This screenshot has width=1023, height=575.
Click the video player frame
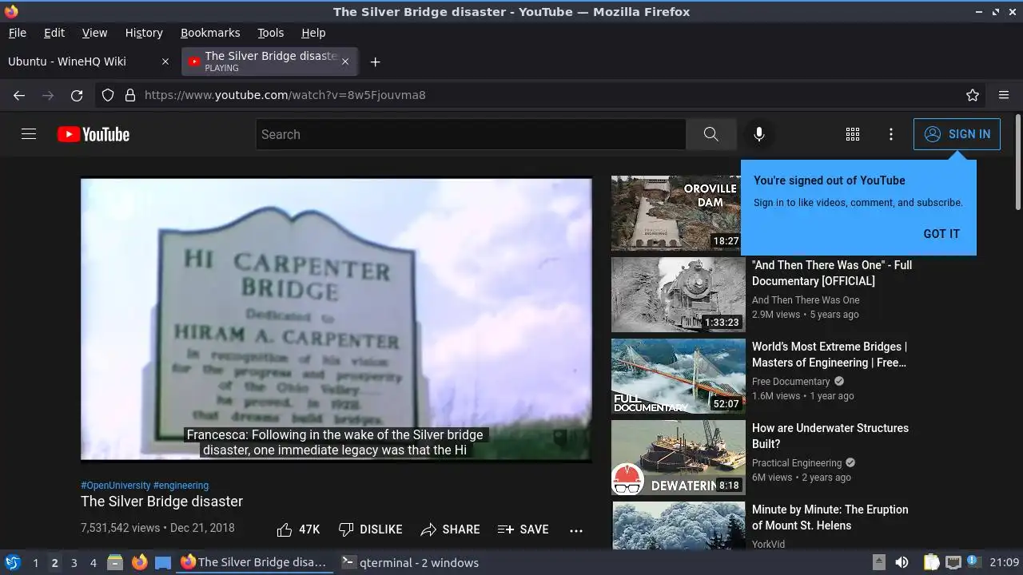pos(336,319)
